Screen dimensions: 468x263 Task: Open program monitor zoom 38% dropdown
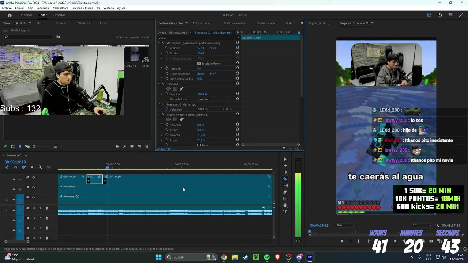pos(346,225)
